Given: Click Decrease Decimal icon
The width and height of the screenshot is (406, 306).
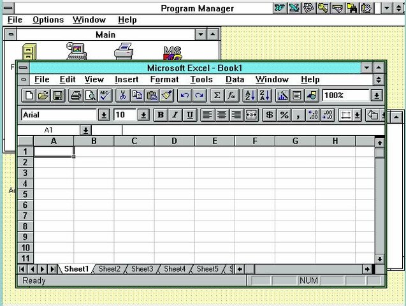Looking at the screenshot, I should [x=328, y=115].
